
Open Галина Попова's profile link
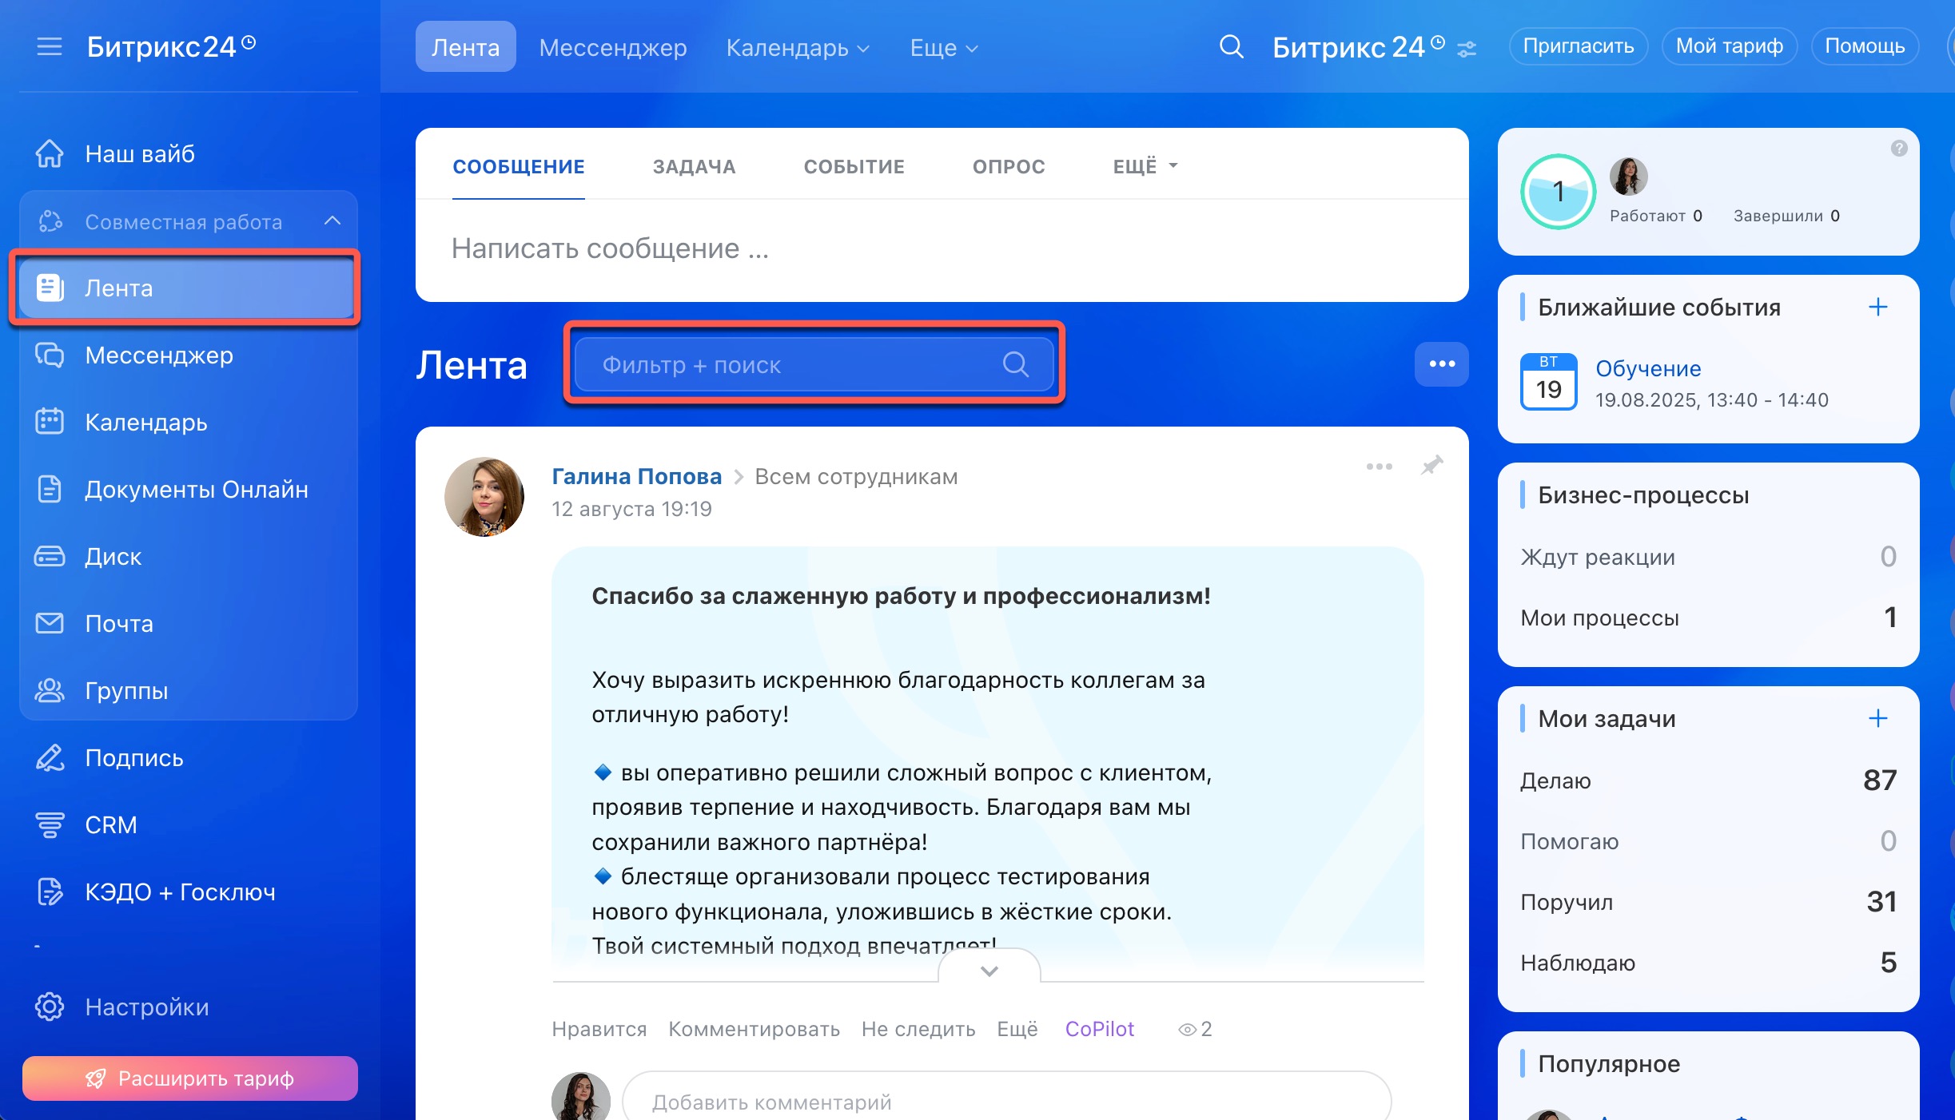click(636, 476)
